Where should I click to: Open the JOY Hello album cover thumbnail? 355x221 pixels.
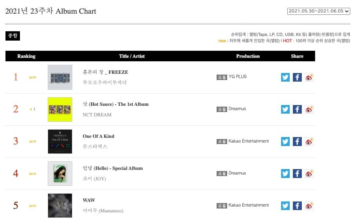point(60,173)
